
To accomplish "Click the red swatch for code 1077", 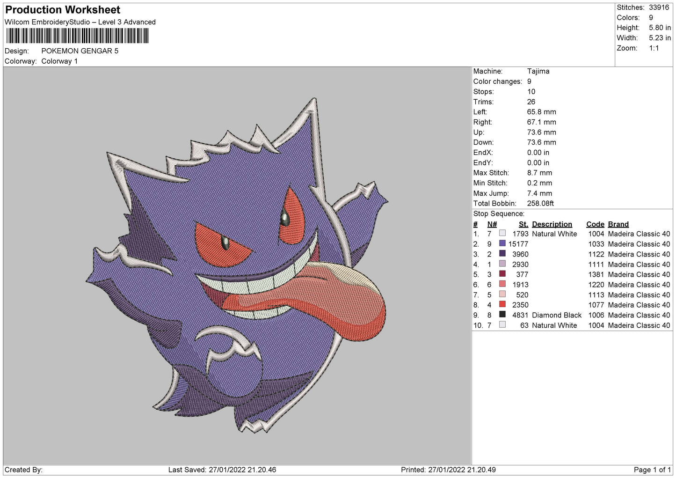I will 502,304.
